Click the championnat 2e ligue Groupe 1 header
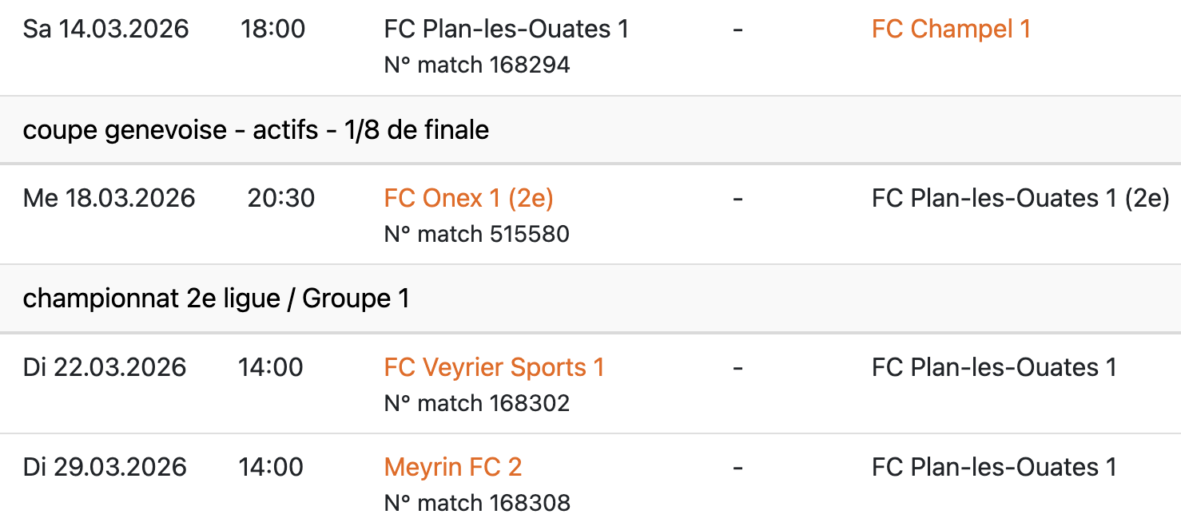Viewport: 1181px width, 530px height. pos(216,299)
